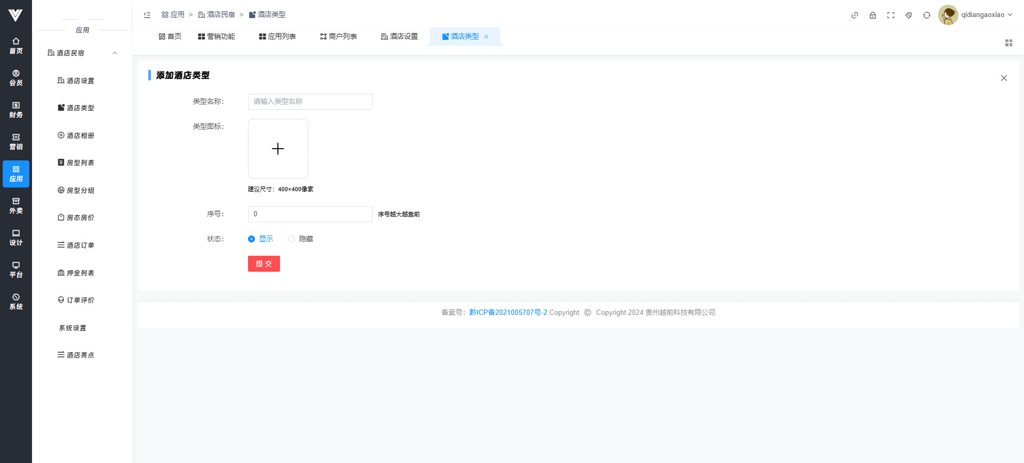Collapse sidebar with the menu fold icon
Image resolution: width=1024 pixels, height=463 pixels.
(147, 15)
